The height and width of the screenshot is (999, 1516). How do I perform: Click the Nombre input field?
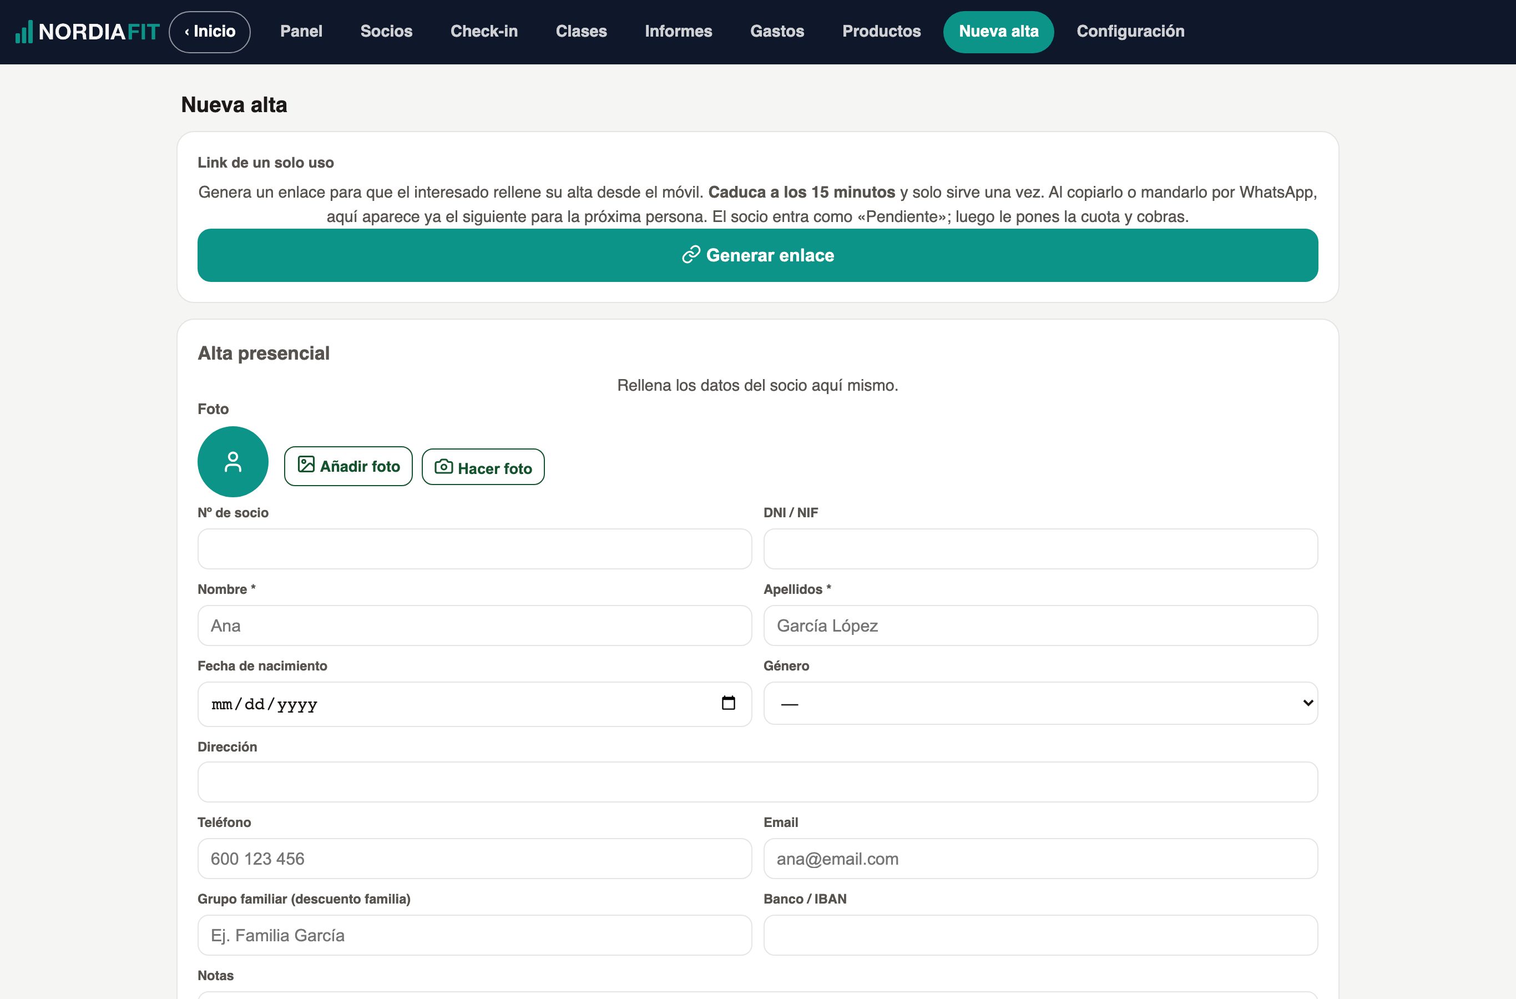pyautogui.click(x=474, y=625)
